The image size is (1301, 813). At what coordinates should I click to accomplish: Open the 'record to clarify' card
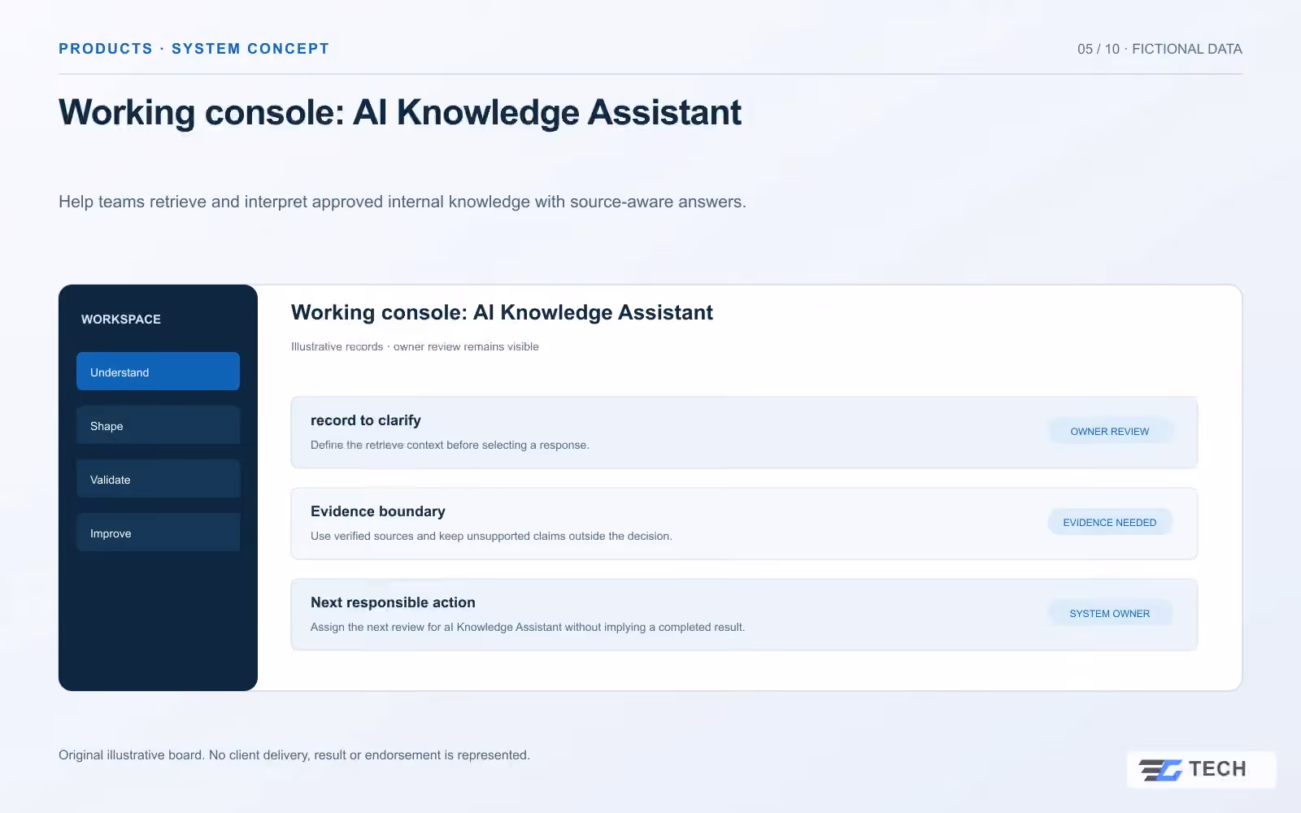point(744,433)
